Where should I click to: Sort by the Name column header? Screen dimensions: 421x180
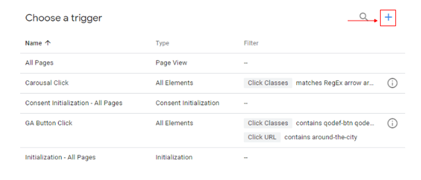click(33, 43)
